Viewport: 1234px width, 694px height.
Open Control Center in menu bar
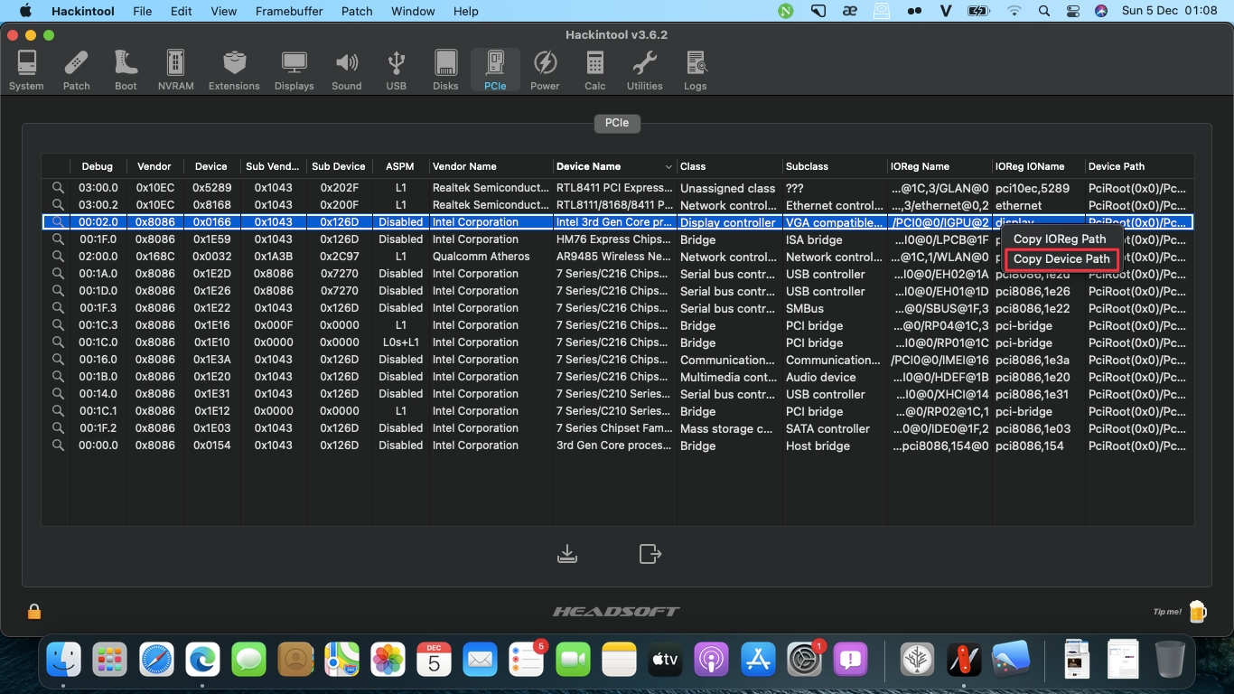click(1073, 11)
